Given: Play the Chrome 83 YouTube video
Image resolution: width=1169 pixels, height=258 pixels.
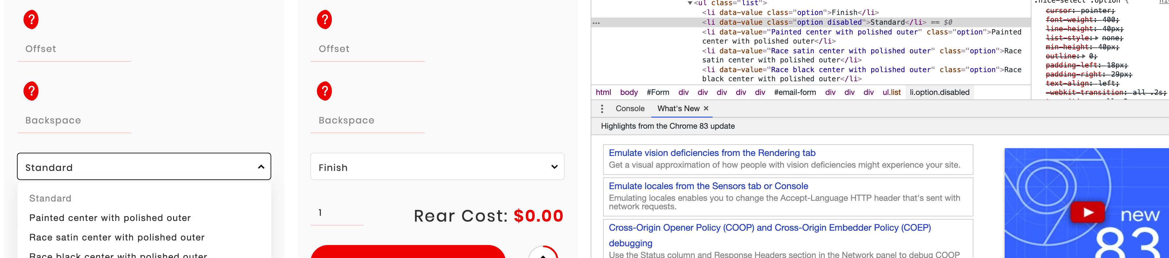Looking at the screenshot, I should click(1087, 212).
